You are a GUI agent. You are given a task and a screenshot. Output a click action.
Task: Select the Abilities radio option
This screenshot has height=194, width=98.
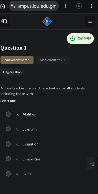point(8,114)
